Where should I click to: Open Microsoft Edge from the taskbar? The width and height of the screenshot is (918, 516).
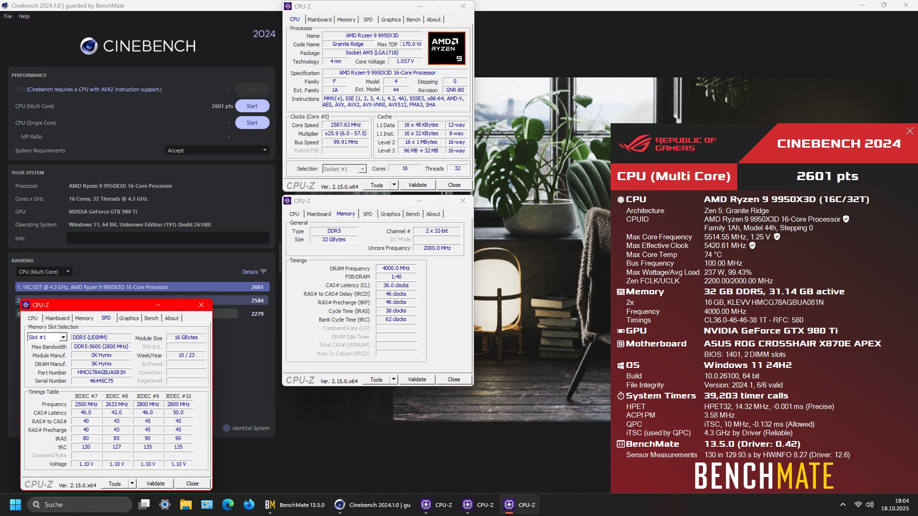pyautogui.click(x=228, y=505)
